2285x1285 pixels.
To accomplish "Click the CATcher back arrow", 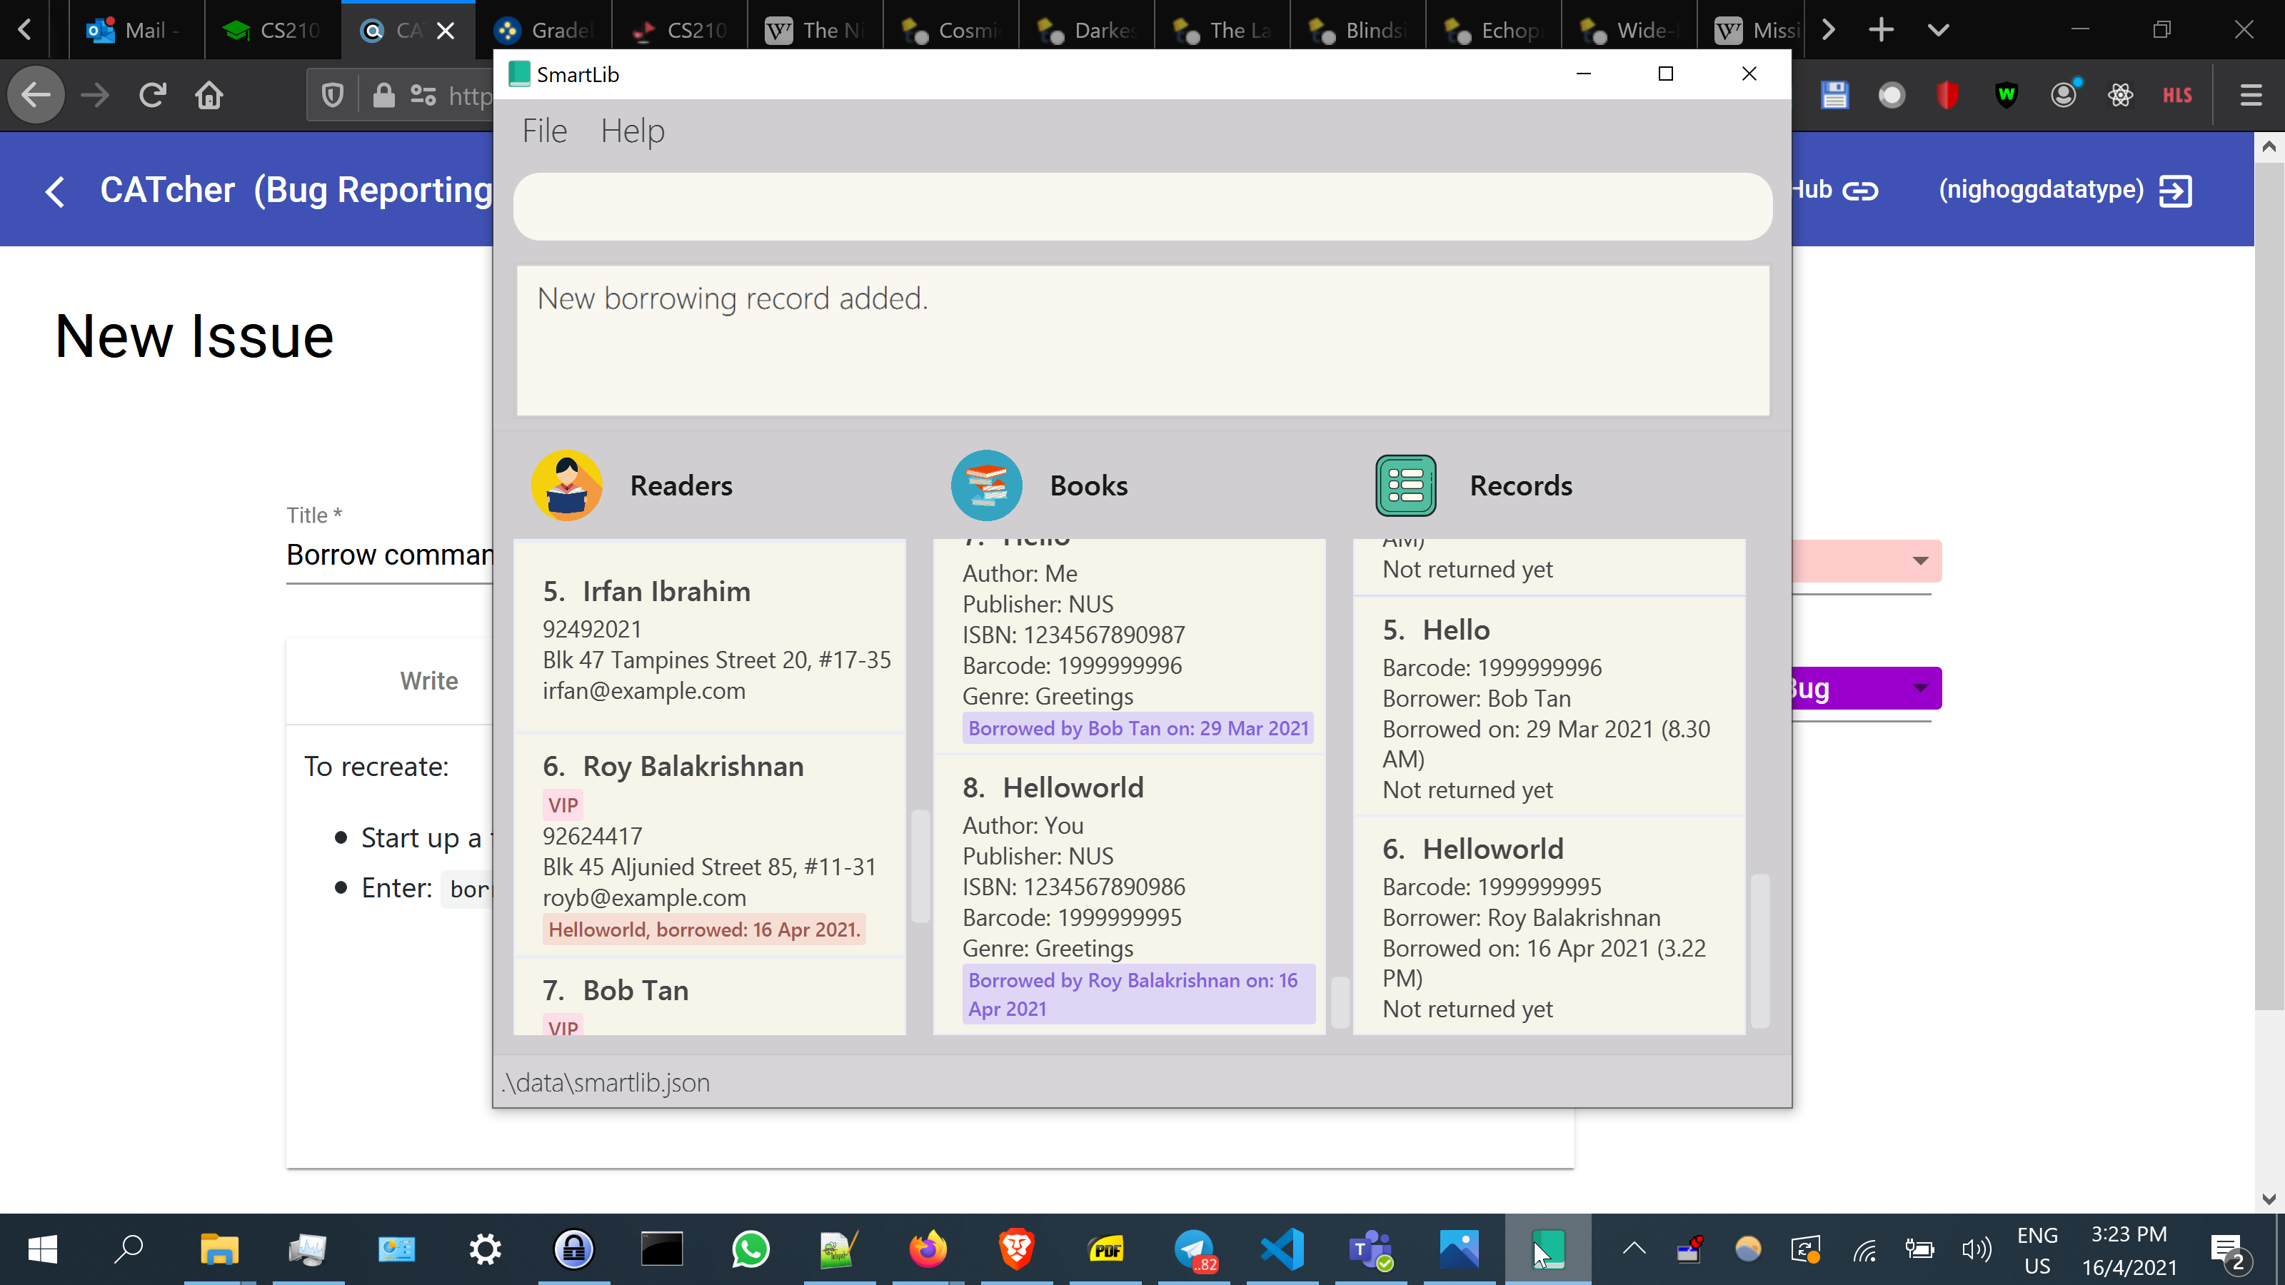I will tap(55, 191).
